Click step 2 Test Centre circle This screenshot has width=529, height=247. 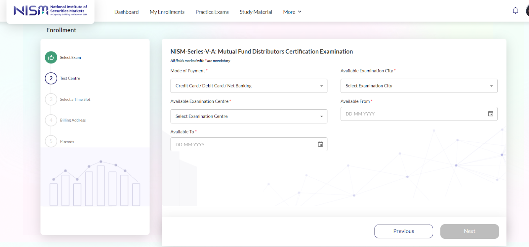pyautogui.click(x=51, y=78)
